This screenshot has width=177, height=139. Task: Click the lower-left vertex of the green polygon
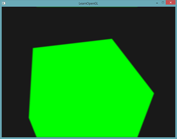(29, 117)
